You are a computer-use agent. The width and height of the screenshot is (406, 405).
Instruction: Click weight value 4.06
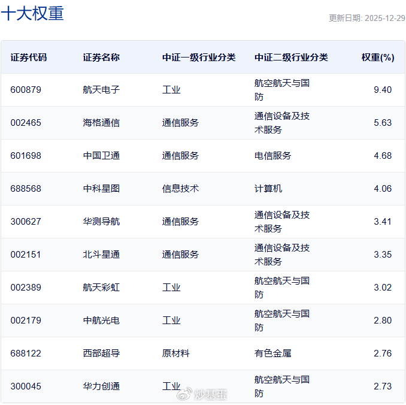pos(383,189)
